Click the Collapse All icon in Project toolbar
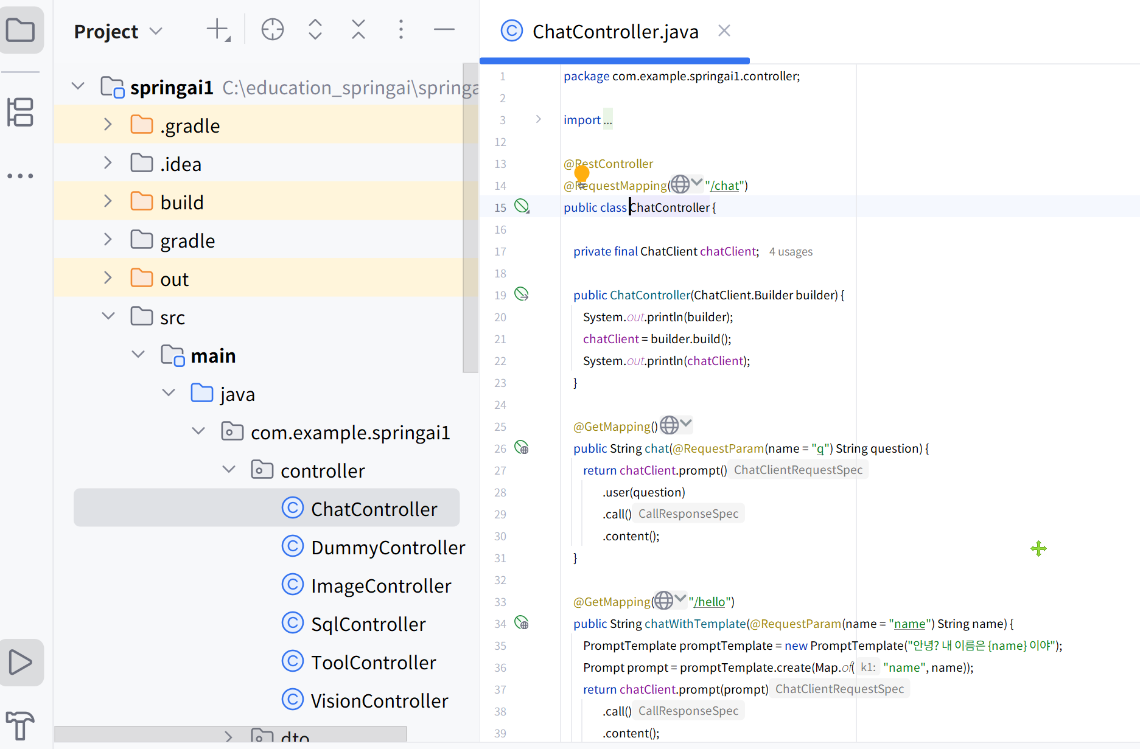Viewport: 1140px width, 749px height. (358, 29)
